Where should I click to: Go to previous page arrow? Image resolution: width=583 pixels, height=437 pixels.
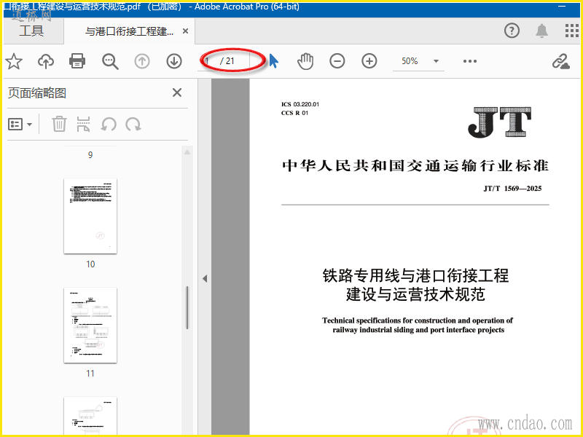tap(142, 61)
